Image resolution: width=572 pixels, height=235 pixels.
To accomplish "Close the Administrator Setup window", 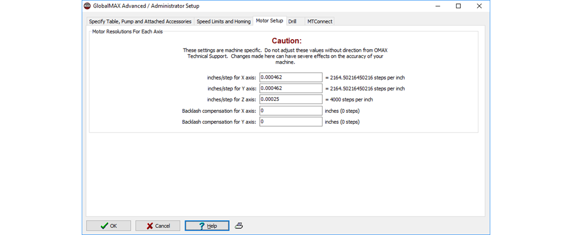I will 479,6.
